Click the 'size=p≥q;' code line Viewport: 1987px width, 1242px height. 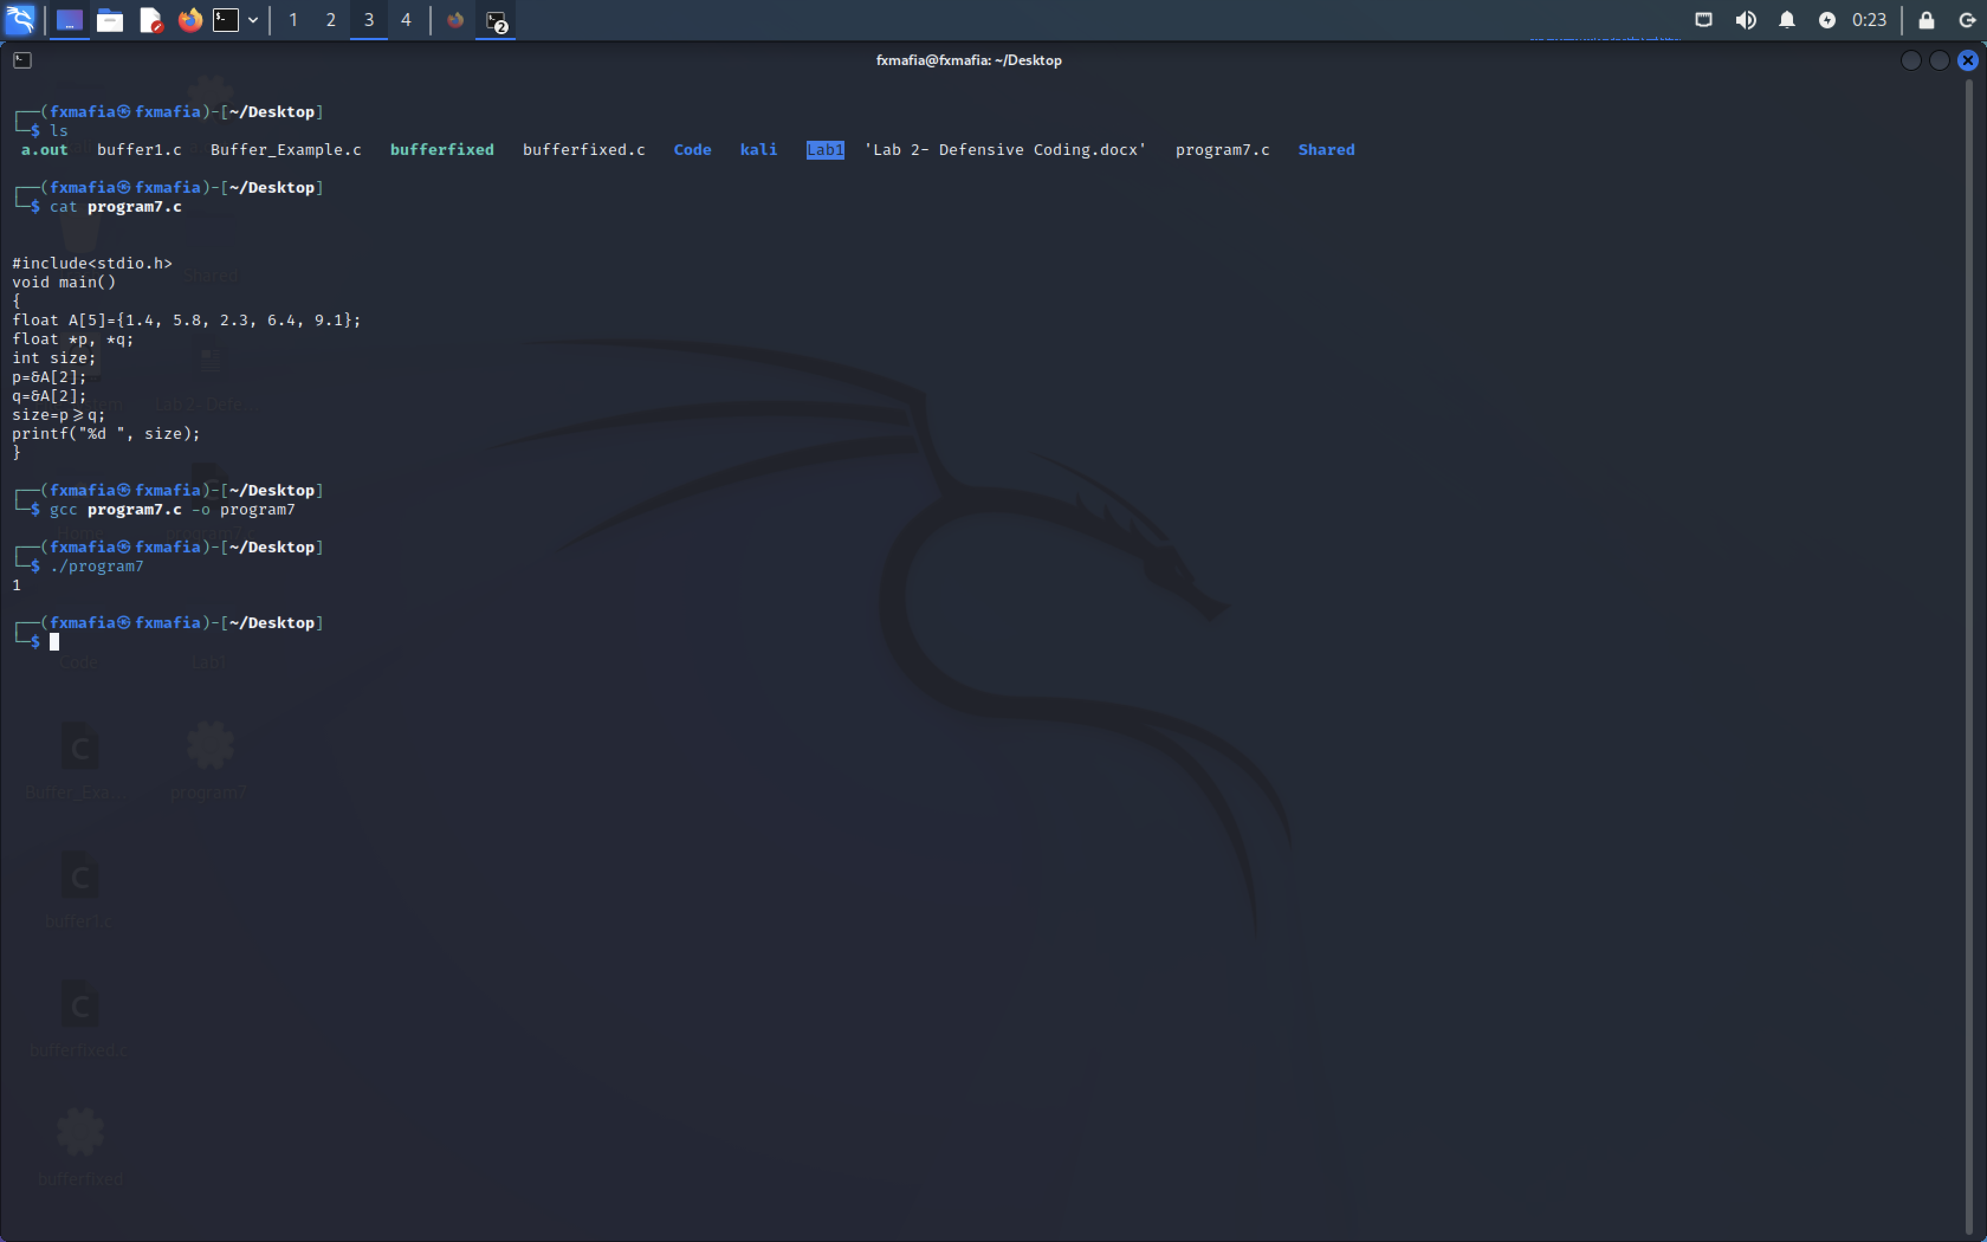coord(59,415)
